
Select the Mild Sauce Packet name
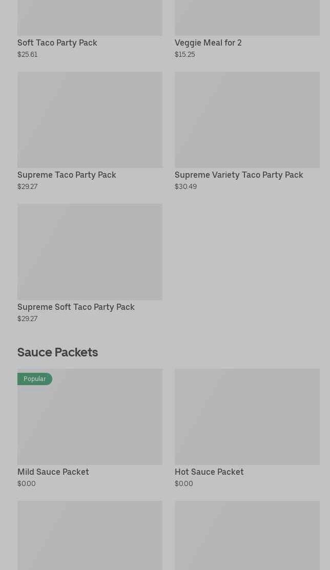point(53,472)
